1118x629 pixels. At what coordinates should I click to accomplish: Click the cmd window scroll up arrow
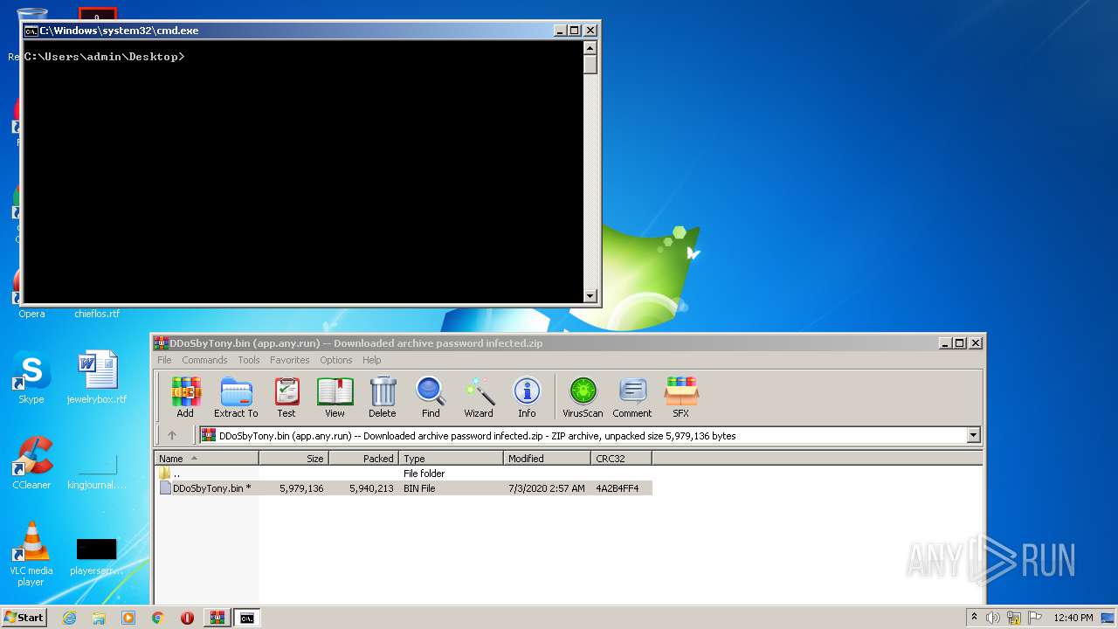590,48
